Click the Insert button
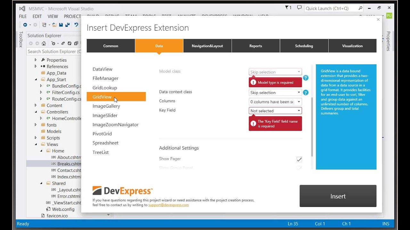 [338, 196]
